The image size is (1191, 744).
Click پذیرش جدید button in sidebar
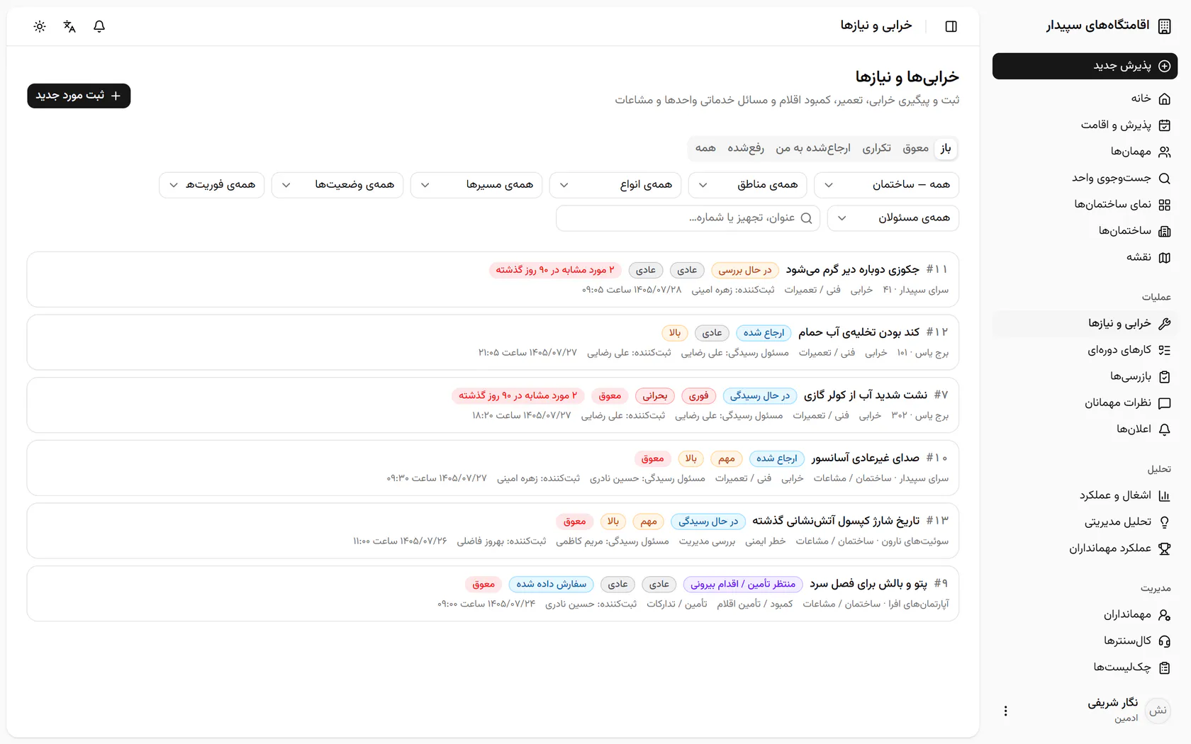point(1085,66)
